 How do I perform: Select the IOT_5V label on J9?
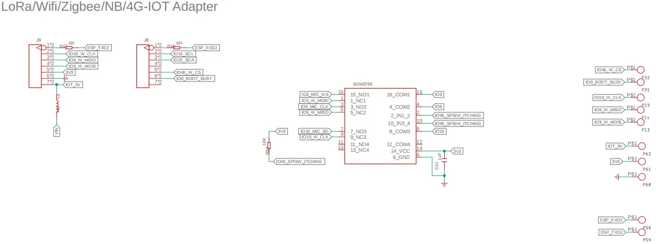(73, 84)
